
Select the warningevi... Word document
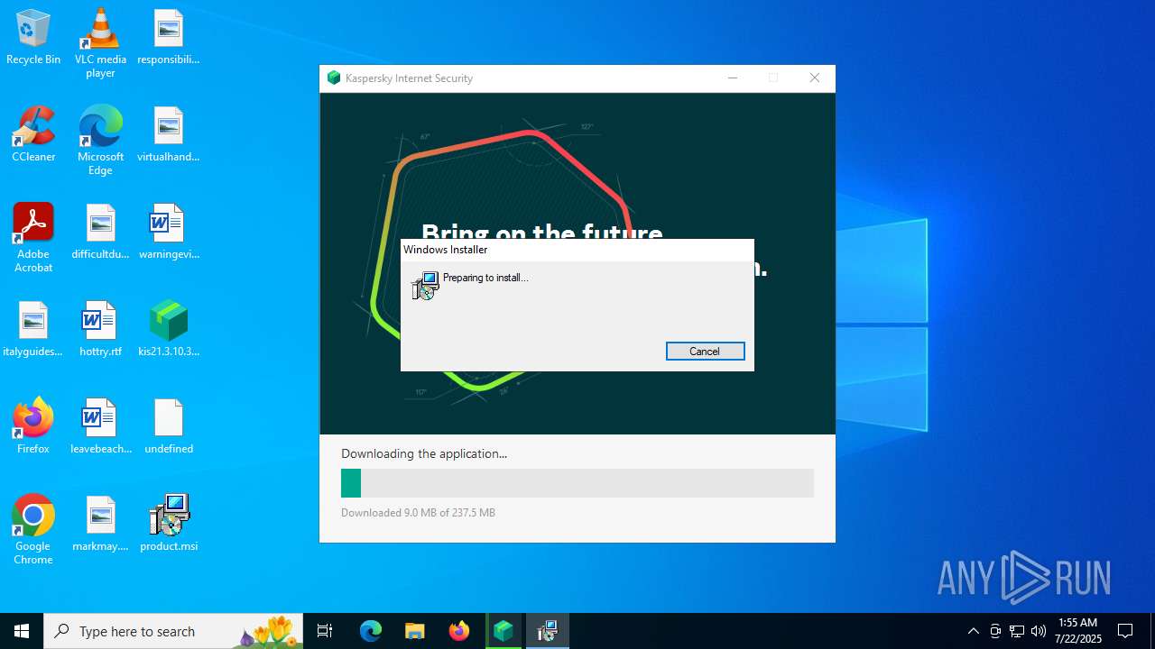point(169,233)
